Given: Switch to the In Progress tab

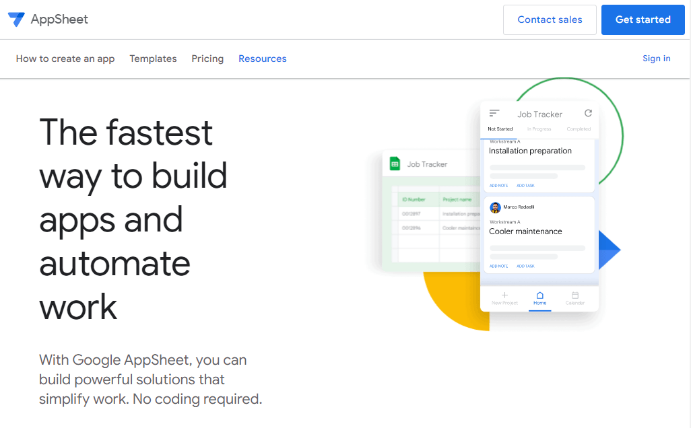Looking at the screenshot, I should pos(539,128).
